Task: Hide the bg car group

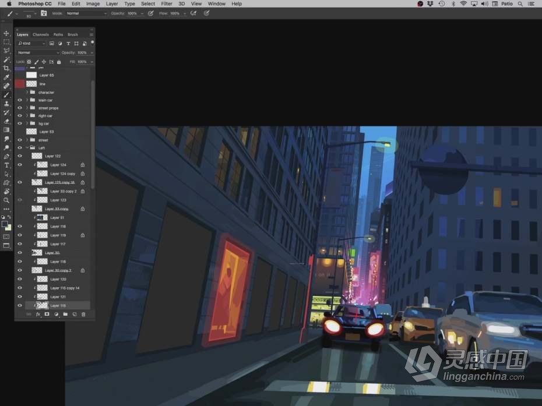Action: (x=20, y=123)
